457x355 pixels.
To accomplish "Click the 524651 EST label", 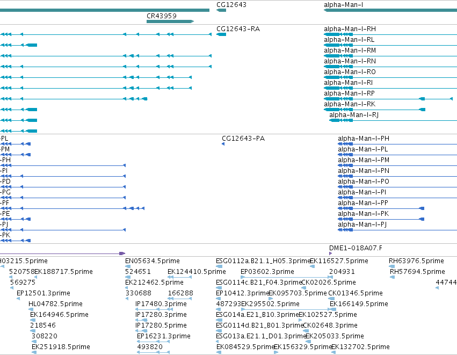I will coord(138,272).
